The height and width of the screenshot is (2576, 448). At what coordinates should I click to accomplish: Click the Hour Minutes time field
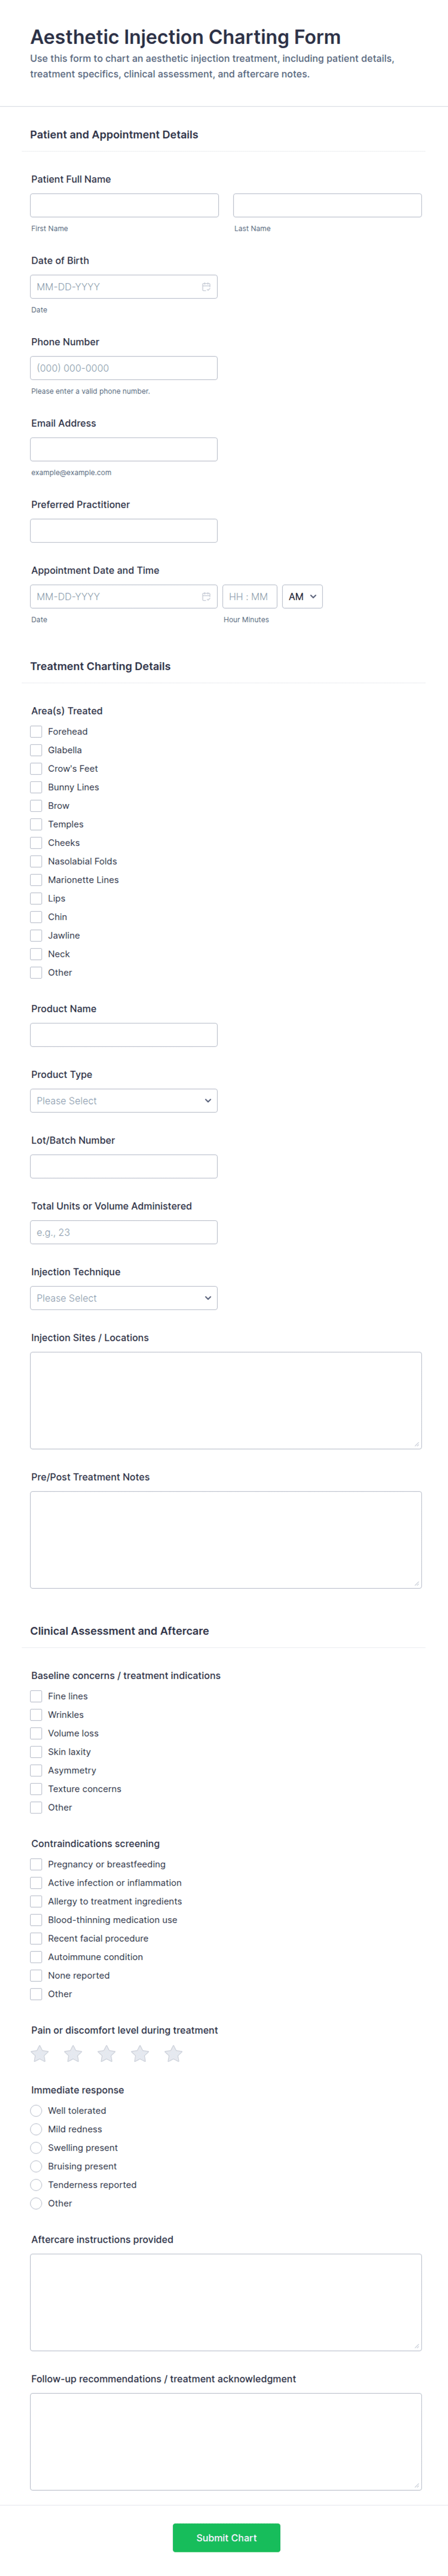click(x=250, y=597)
